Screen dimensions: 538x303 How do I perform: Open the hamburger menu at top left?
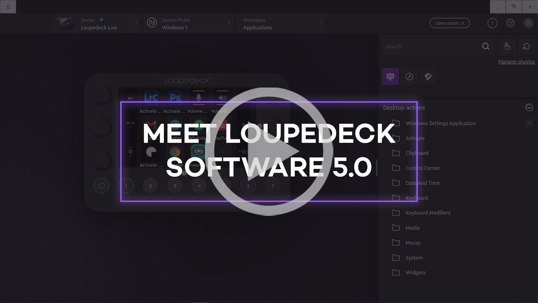[x=8, y=7]
